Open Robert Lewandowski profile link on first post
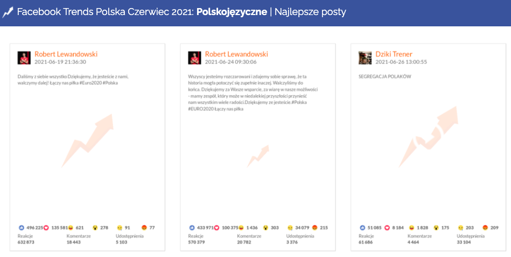 (x=66, y=54)
